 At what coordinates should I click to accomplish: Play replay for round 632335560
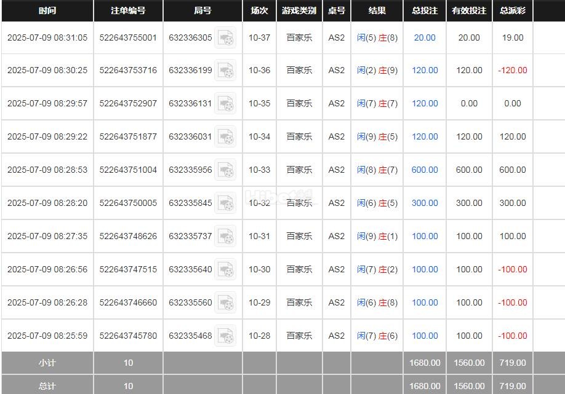click(225, 303)
